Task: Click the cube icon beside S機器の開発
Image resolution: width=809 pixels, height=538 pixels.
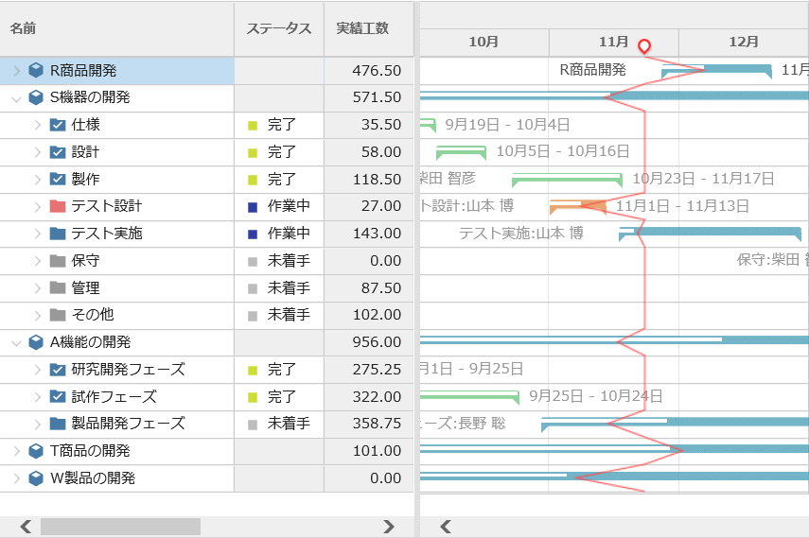Action: coord(36,97)
